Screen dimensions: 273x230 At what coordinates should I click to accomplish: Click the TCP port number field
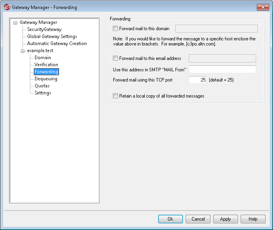tap(197, 80)
